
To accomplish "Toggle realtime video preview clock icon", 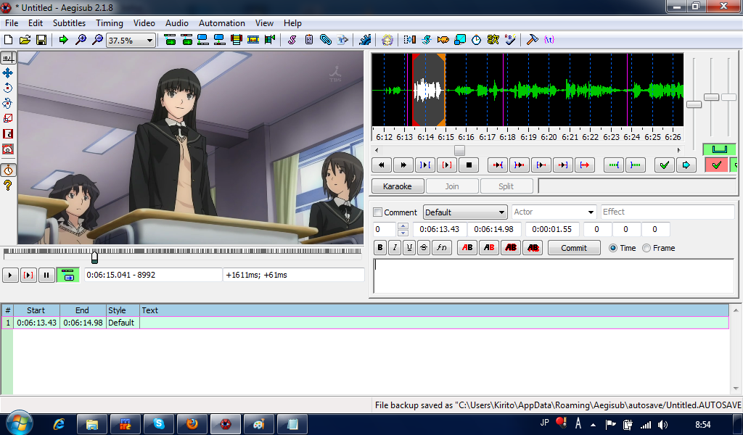I will pyautogui.click(x=8, y=170).
